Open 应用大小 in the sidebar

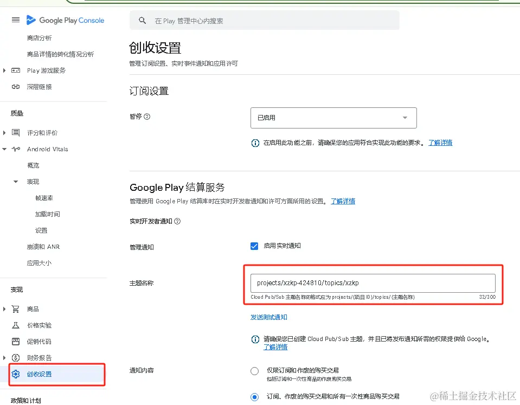(39, 263)
